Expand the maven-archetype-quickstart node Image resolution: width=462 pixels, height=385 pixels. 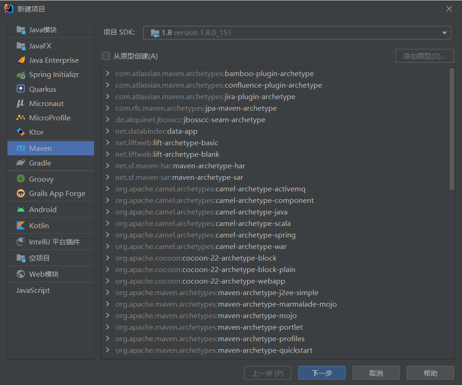[108, 350]
